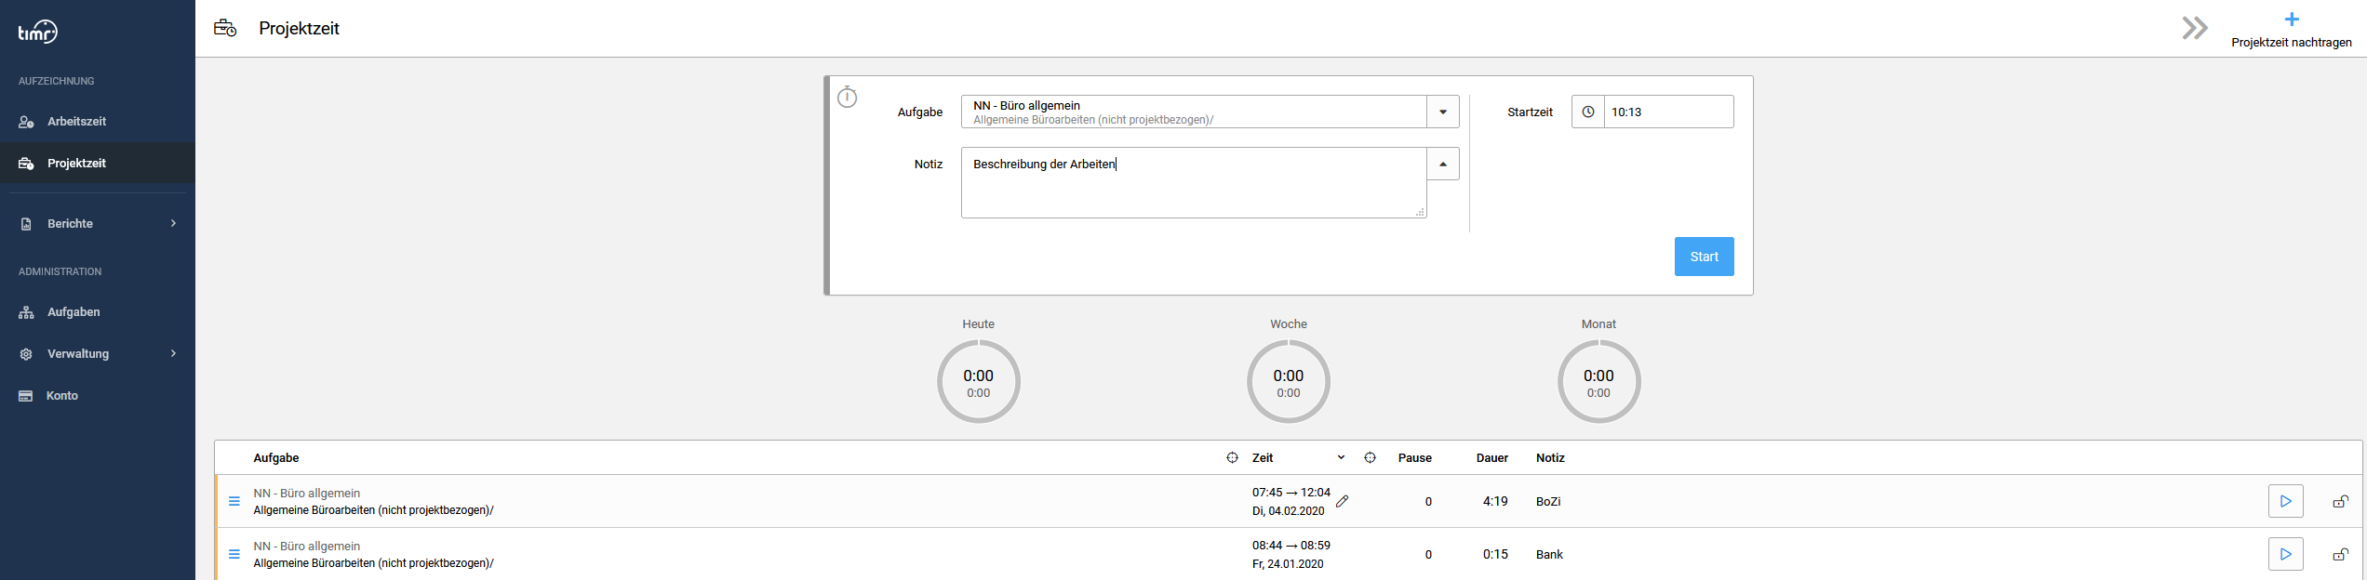
Task: Open the hamburger menu of the BoZi entry
Action: pyautogui.click(x=234, y=501)
